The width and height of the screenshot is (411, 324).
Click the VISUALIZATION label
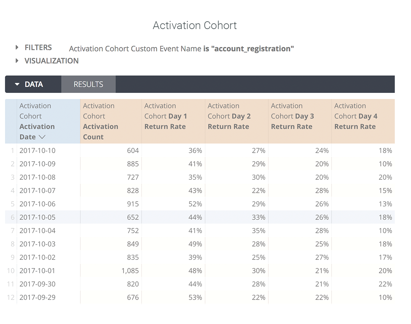click(x=51, y=61)
